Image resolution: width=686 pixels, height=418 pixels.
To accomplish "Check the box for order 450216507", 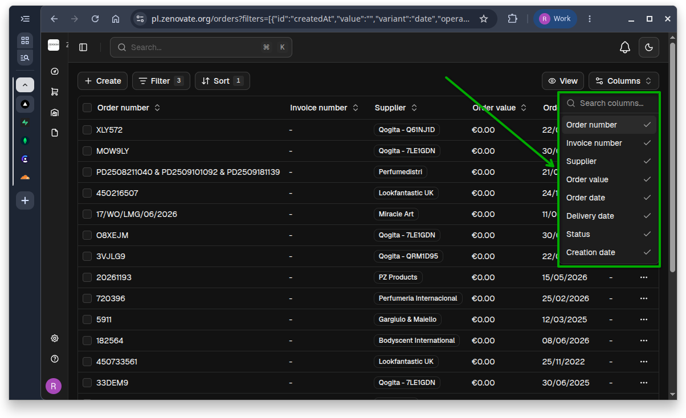I will (x=87, y=193).
